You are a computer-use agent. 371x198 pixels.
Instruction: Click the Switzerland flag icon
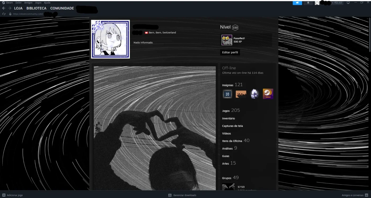click(146, 33)
